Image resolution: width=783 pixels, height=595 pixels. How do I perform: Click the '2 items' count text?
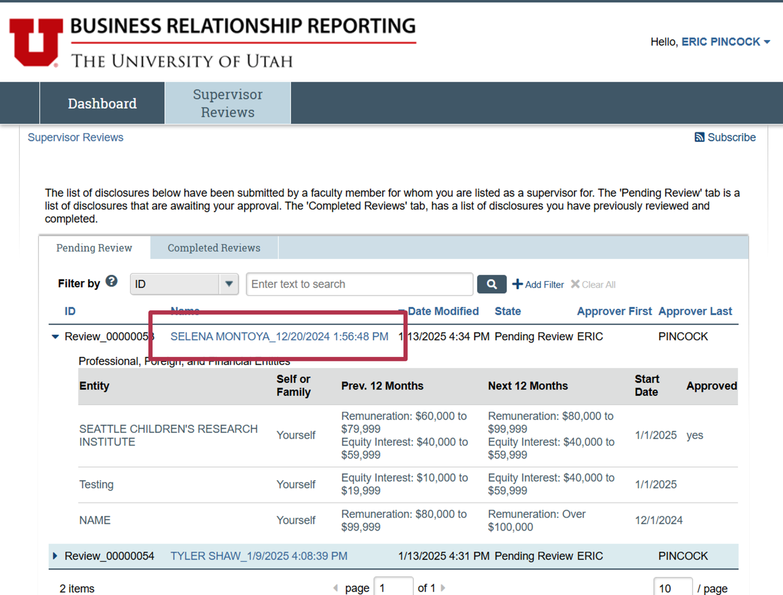click(77, 588)
